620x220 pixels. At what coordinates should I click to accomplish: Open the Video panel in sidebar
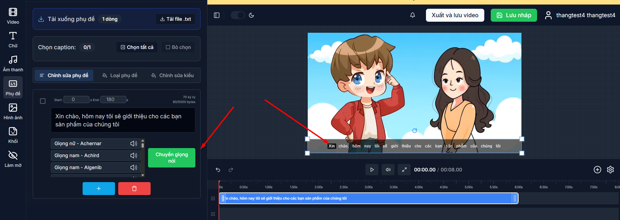(13, 16)
